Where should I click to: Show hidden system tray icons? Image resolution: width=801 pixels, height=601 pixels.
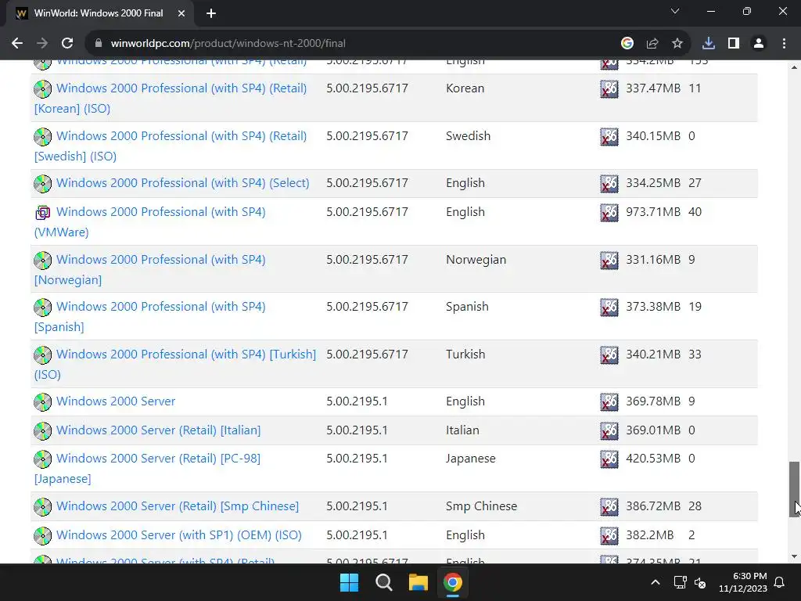(x=656, y=582)
